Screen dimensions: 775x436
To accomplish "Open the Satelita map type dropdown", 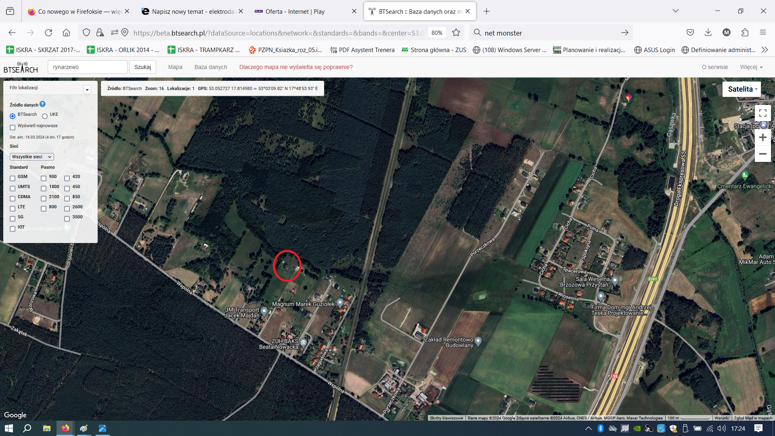I will 742,89.
